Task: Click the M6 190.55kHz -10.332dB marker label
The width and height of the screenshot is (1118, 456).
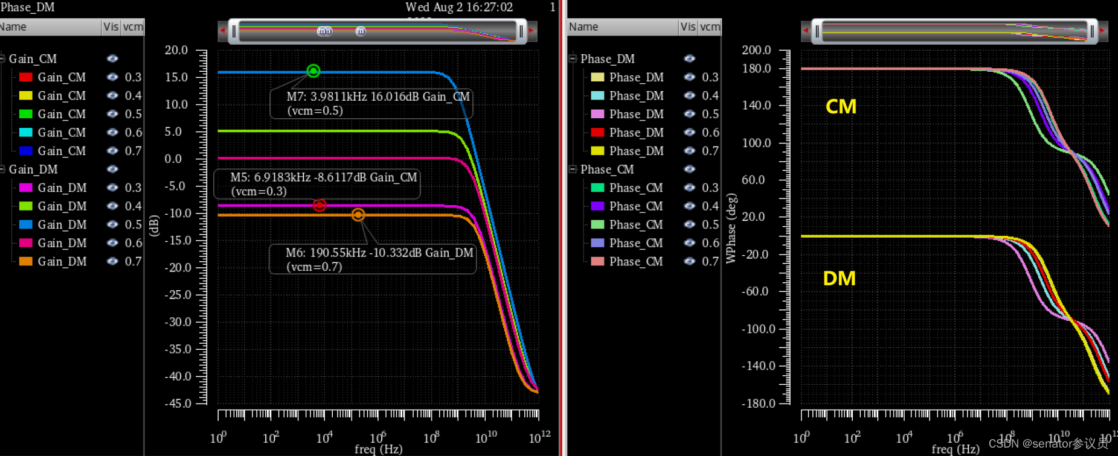Action: 373,259
